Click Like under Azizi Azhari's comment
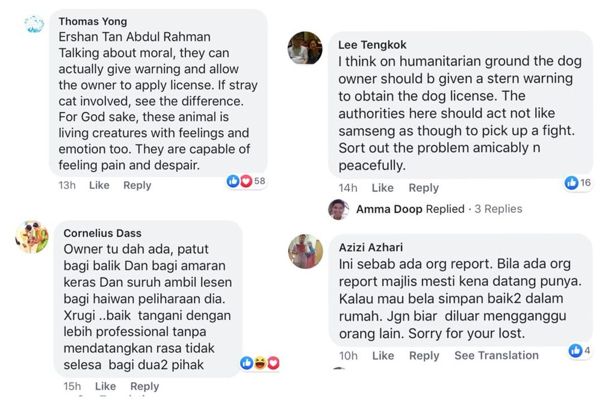 pos(383,356)
